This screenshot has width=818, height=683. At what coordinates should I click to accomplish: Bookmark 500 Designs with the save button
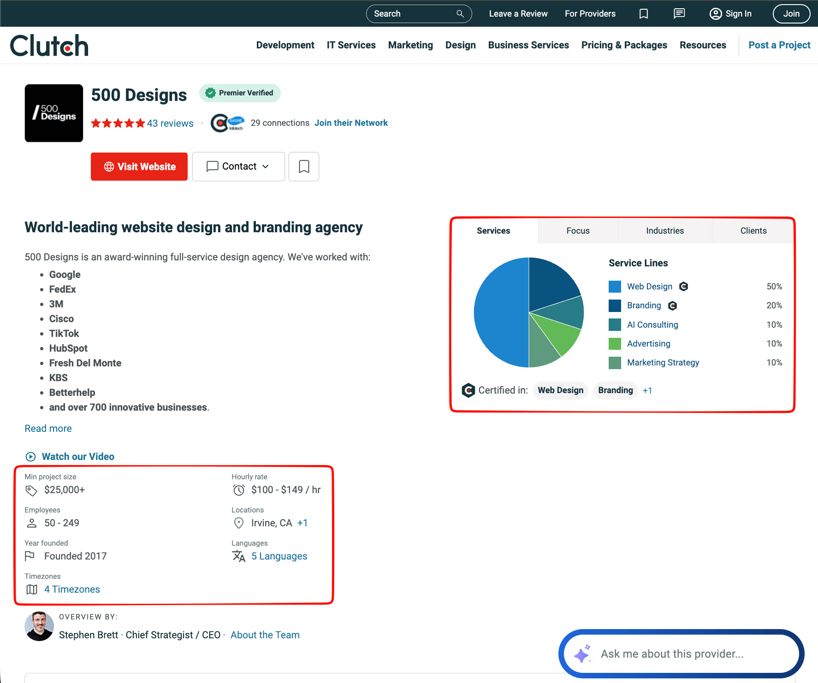point(304,166)
